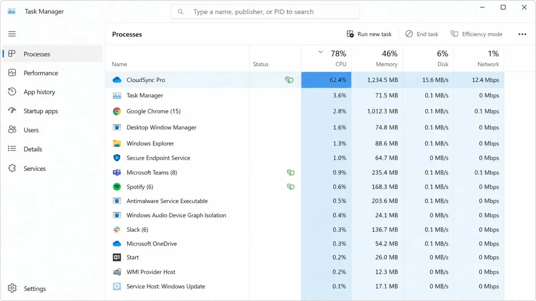Select the Antimalware Service Executable name
Viewport: 536px width, 301px height.
point(167,201)
